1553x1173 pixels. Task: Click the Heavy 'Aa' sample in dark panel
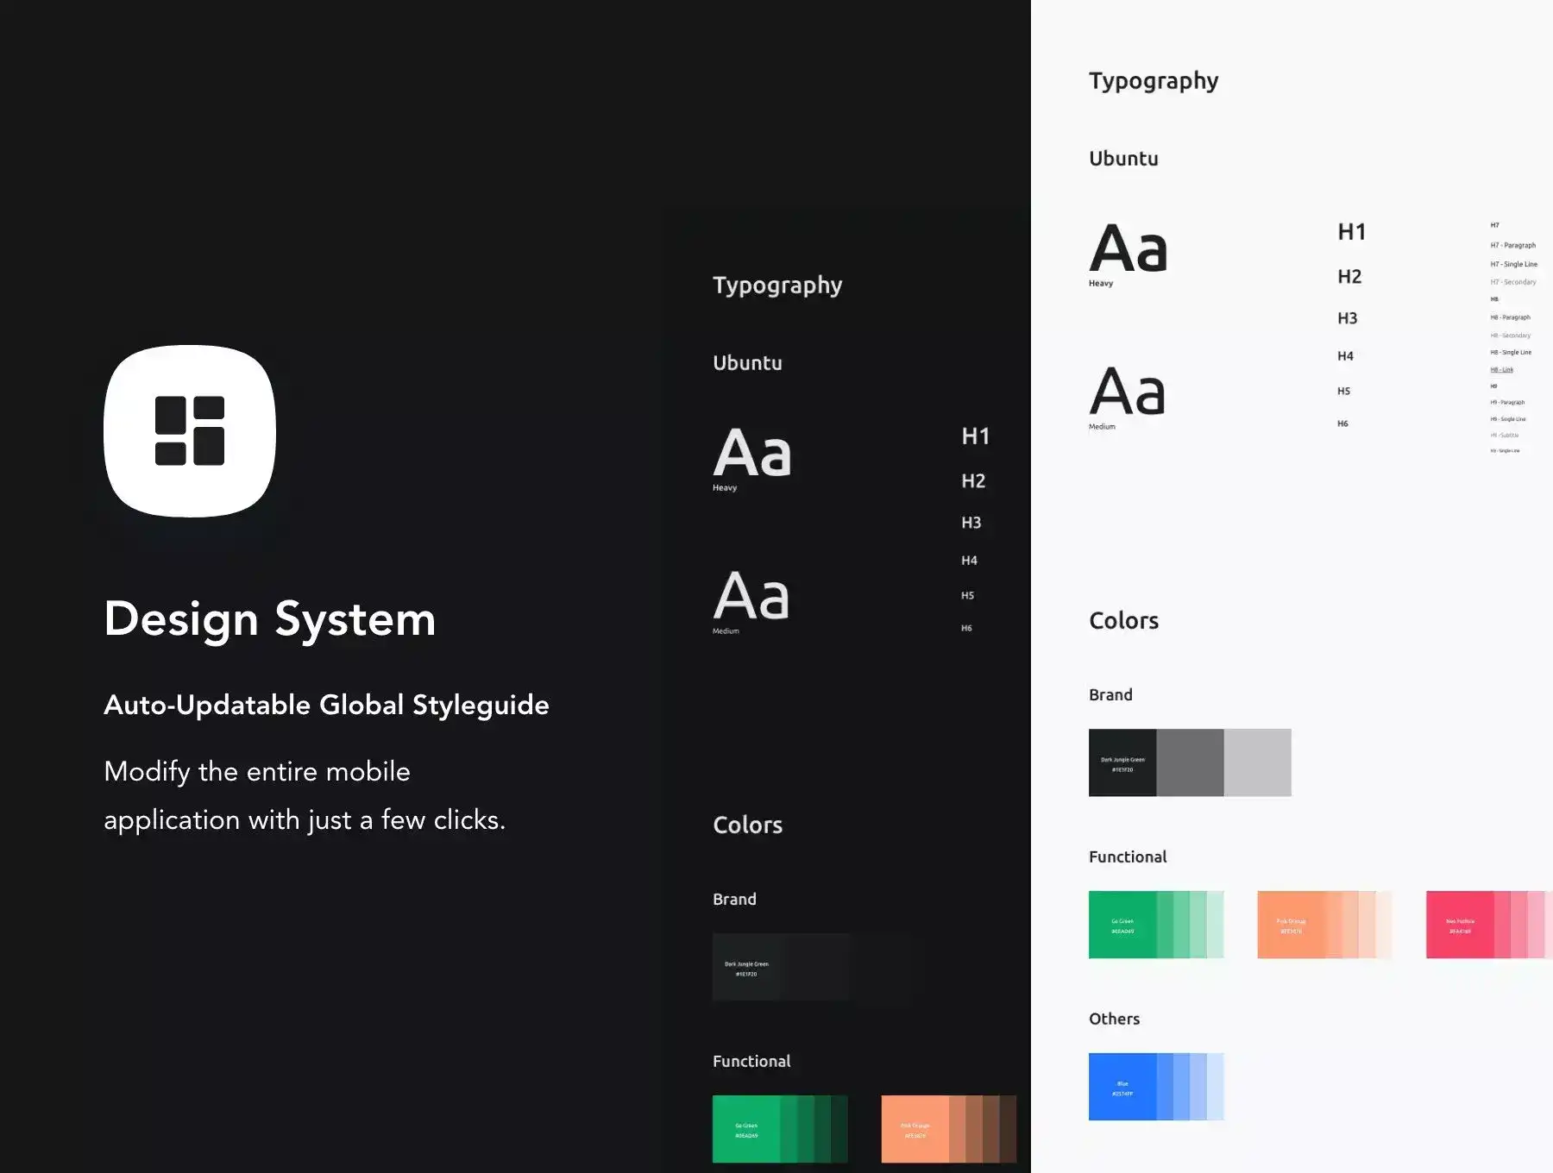(x=751, y=453)
